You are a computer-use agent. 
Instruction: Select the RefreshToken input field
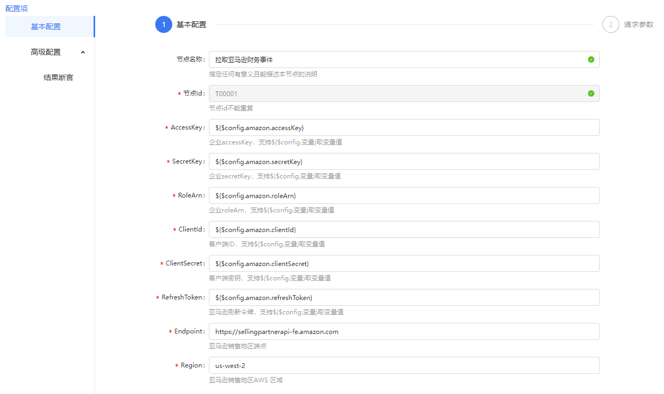tap(404, 297)
